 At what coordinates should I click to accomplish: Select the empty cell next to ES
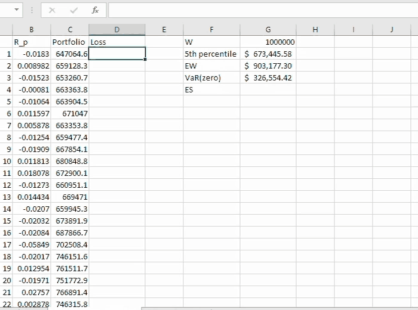(268, 89)
